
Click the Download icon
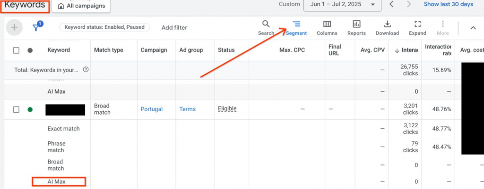[387, 24]
